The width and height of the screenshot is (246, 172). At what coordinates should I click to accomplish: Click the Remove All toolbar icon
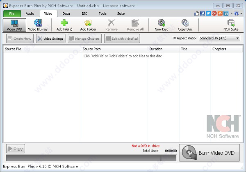[135, 23]
